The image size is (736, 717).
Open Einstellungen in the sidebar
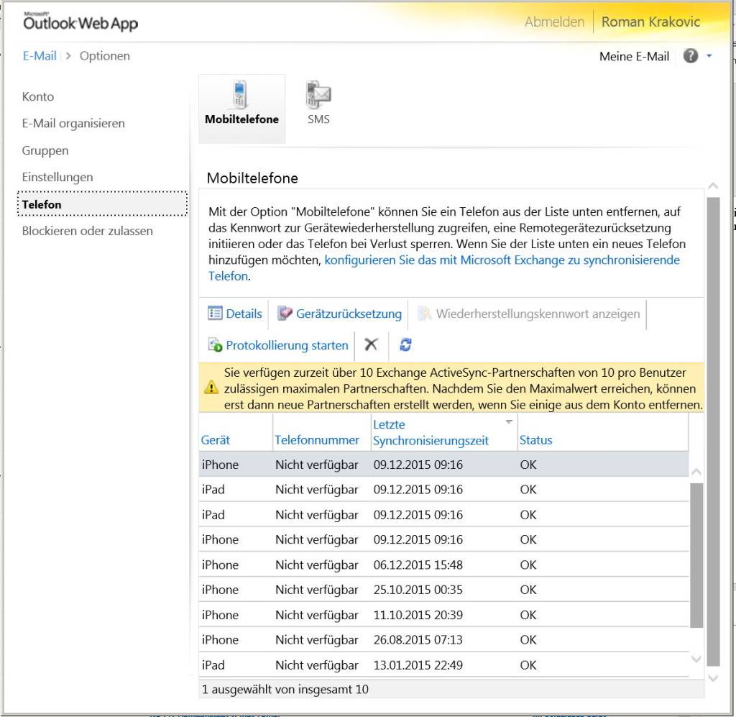pyautogui.click(x=57, y=178)
